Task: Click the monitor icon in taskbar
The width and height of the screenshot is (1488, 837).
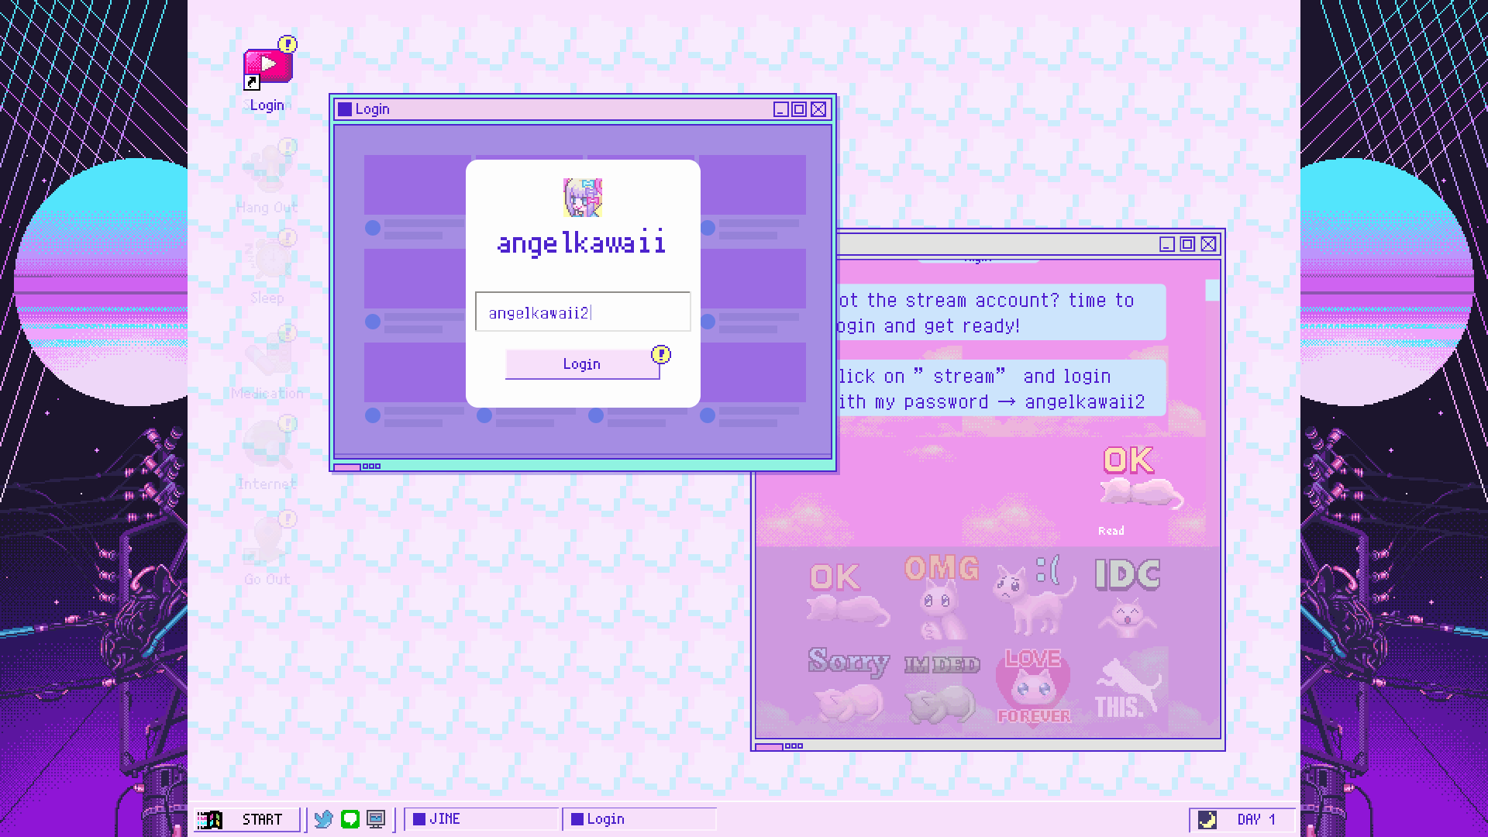Action: coord(376,819)
